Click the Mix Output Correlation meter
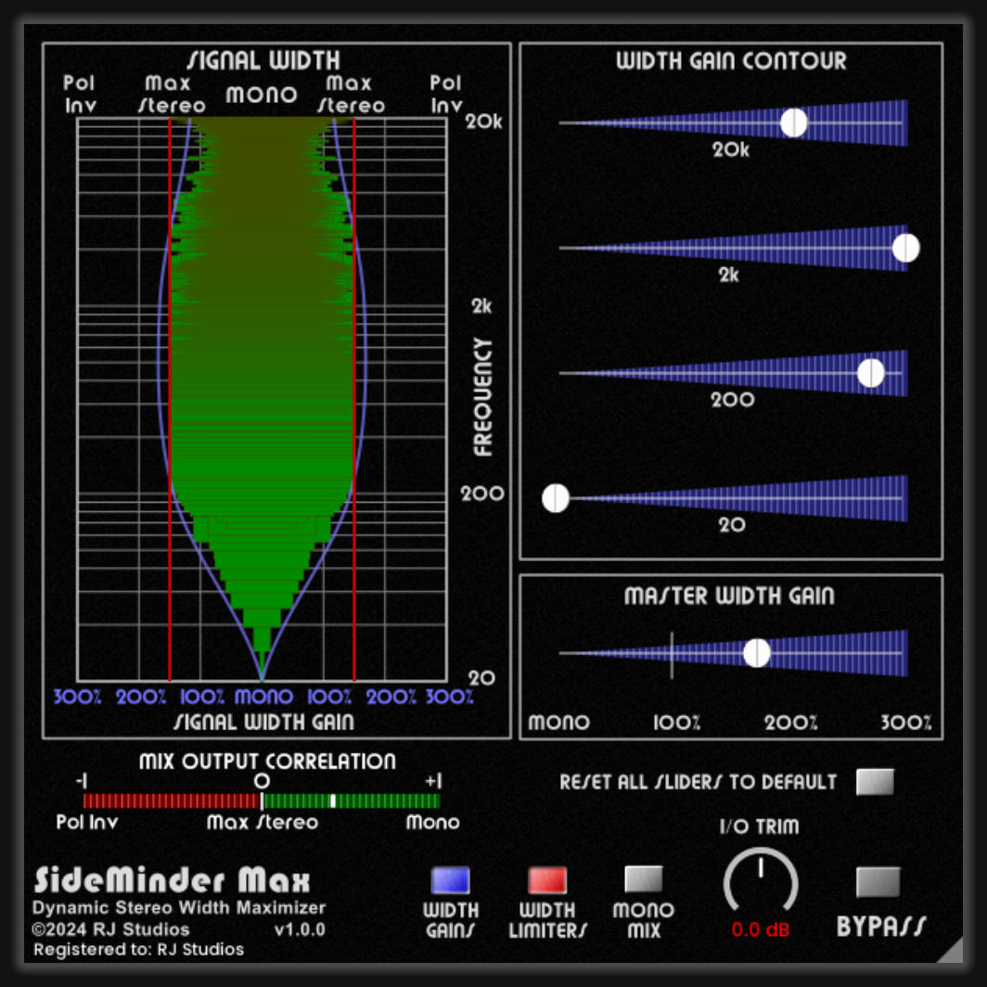The width and height of the screenshot is (987, 987). point(263,800)
